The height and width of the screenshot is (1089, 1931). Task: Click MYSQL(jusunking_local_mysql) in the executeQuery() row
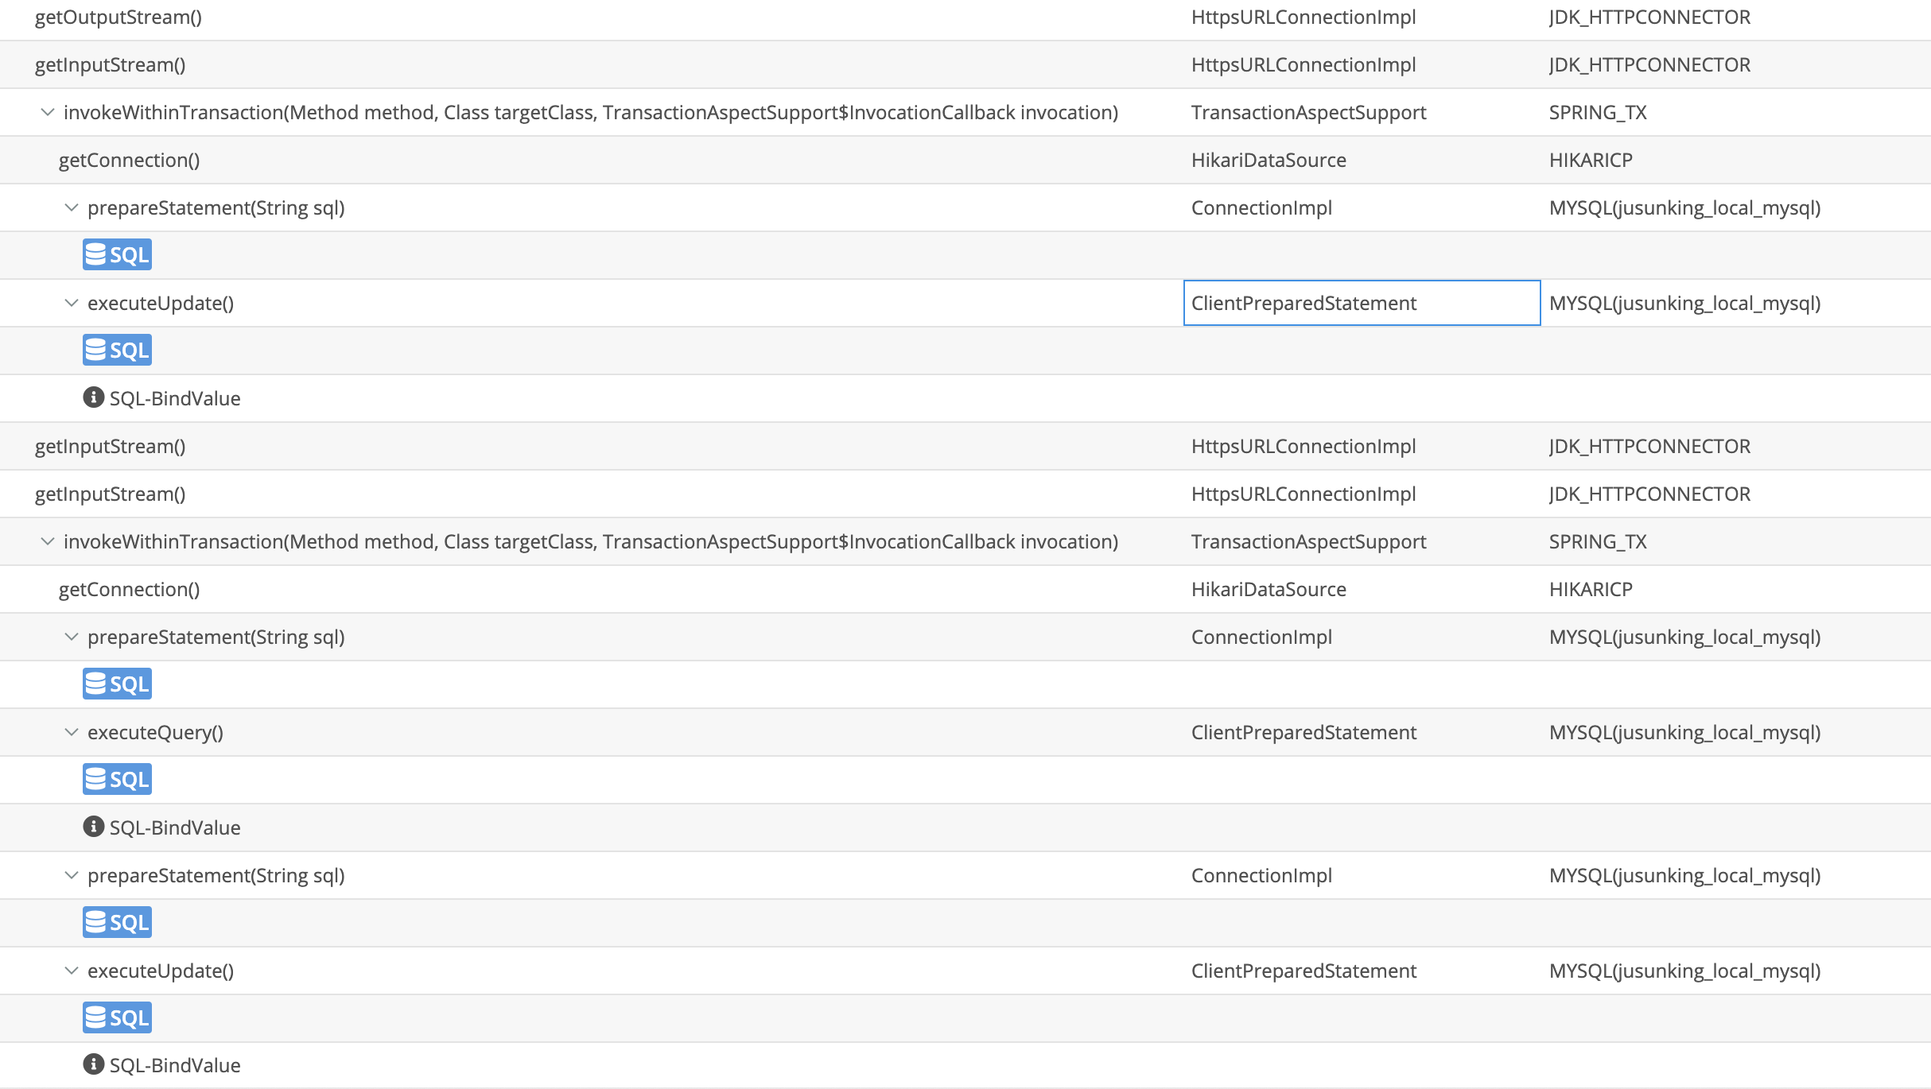pos(1685,732)
